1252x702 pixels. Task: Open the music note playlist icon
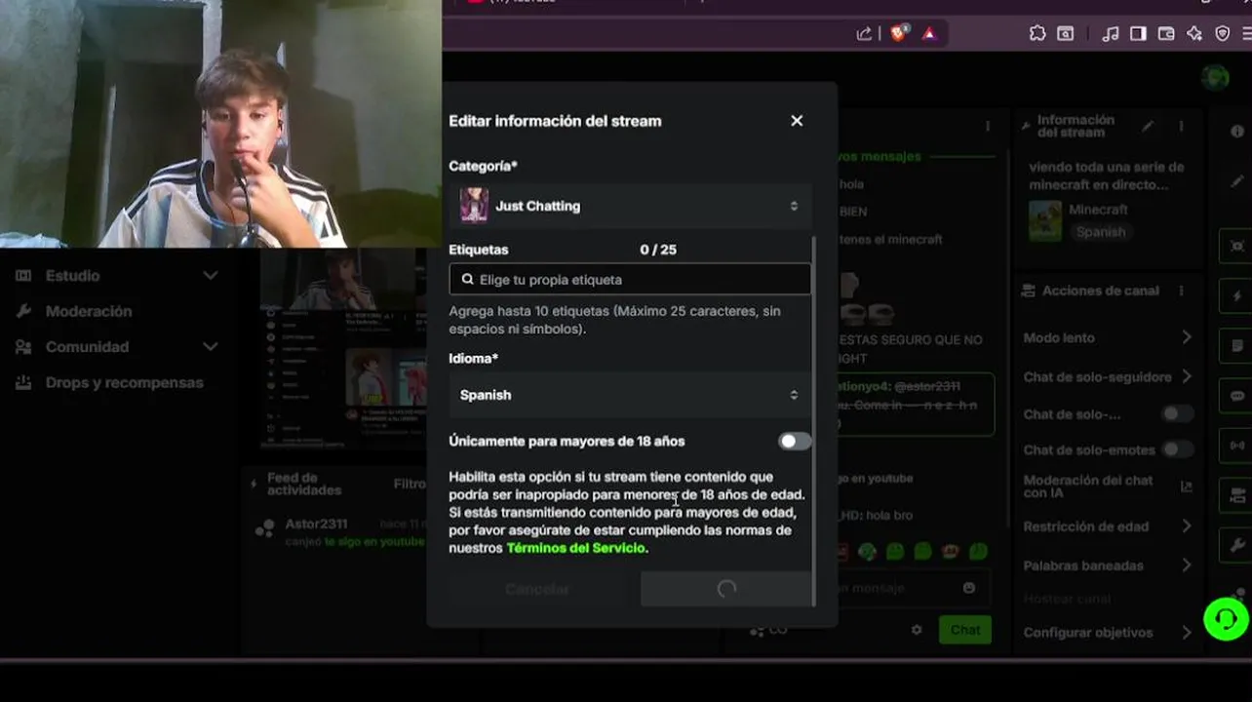pos(1110,34)
